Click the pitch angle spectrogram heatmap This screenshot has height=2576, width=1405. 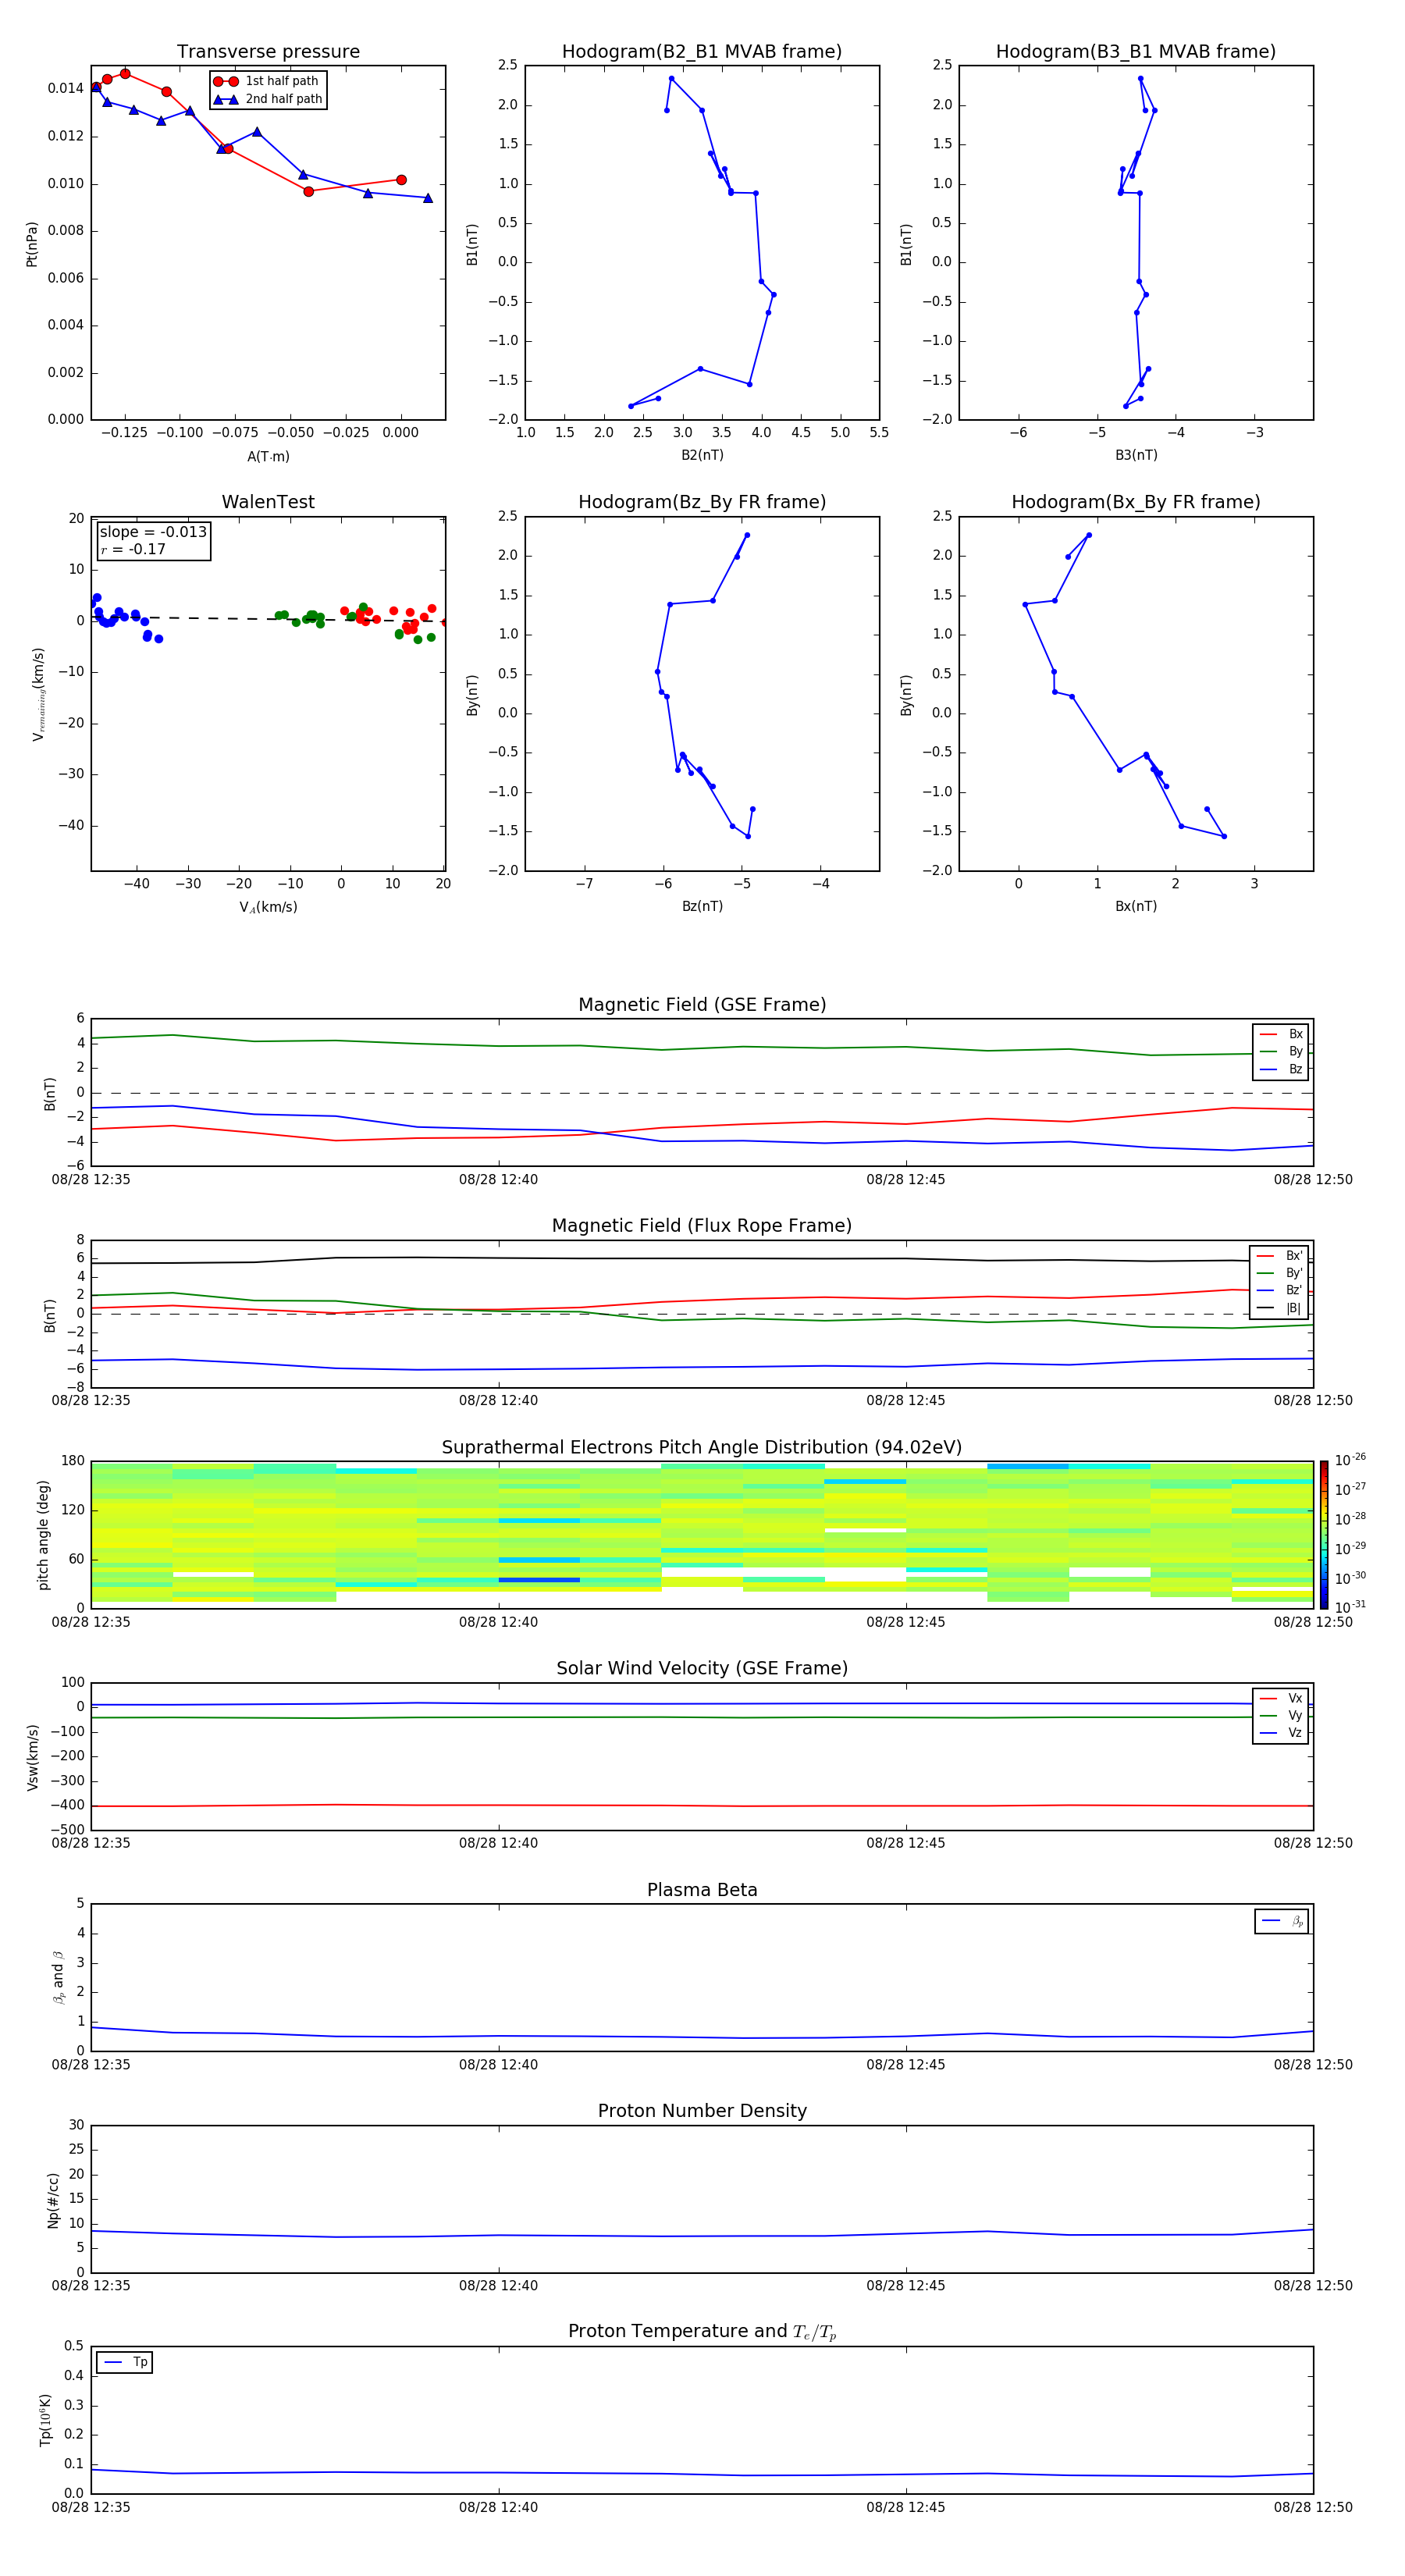point(702,1535)
